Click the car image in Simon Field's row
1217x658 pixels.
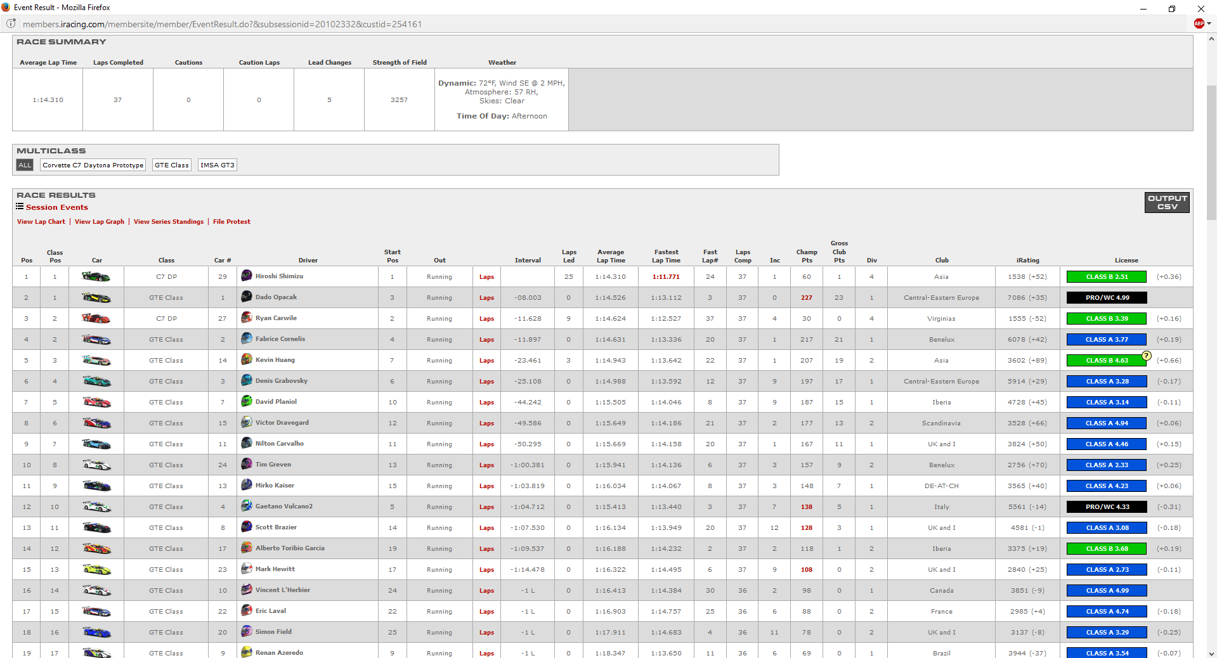click(x=96, y=632)
